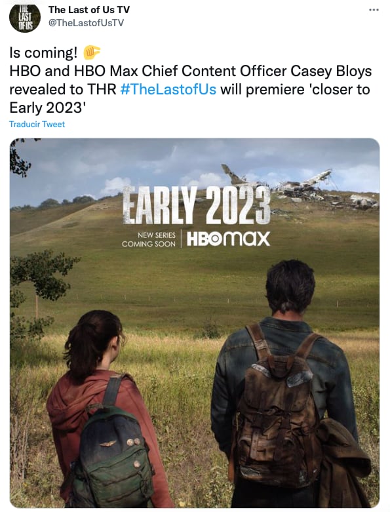Click the "Traducir Tweet" link
390x512 pixels.
click(37, 124)
